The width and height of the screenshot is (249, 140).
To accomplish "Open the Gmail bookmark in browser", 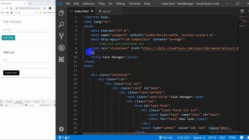I will pos(7,12).
